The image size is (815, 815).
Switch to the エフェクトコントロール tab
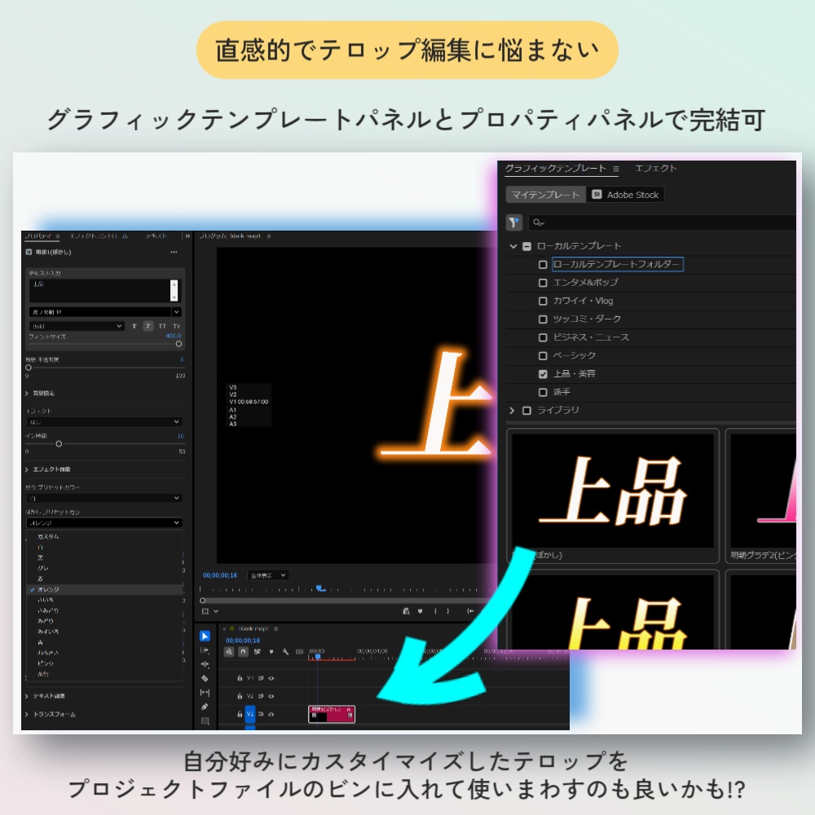[99, 236]
